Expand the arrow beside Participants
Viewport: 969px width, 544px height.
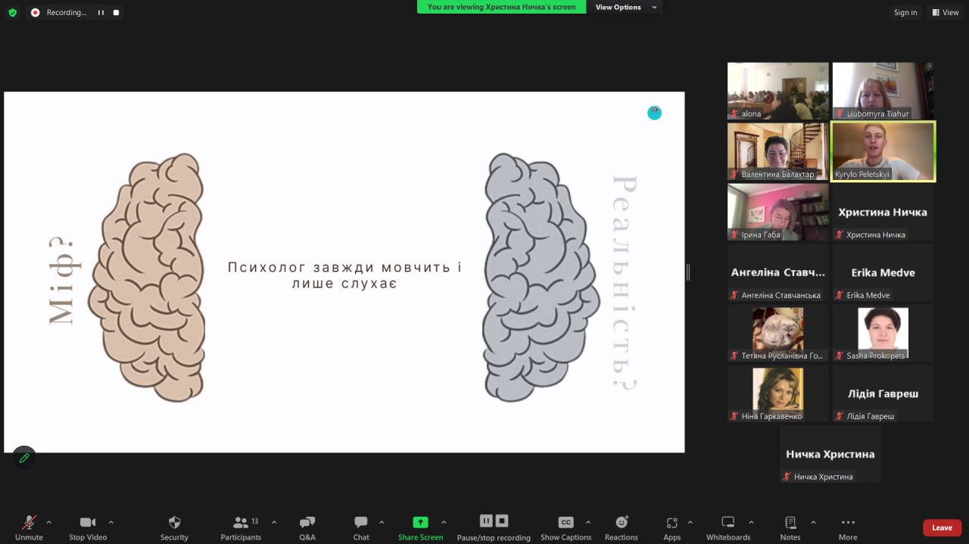click(x=274, y=522)
